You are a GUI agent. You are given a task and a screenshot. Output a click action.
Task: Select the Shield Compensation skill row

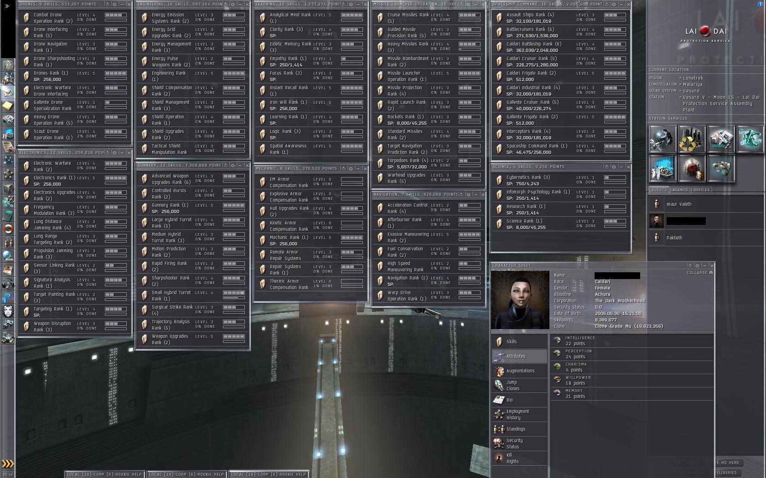tap(192, 91)
